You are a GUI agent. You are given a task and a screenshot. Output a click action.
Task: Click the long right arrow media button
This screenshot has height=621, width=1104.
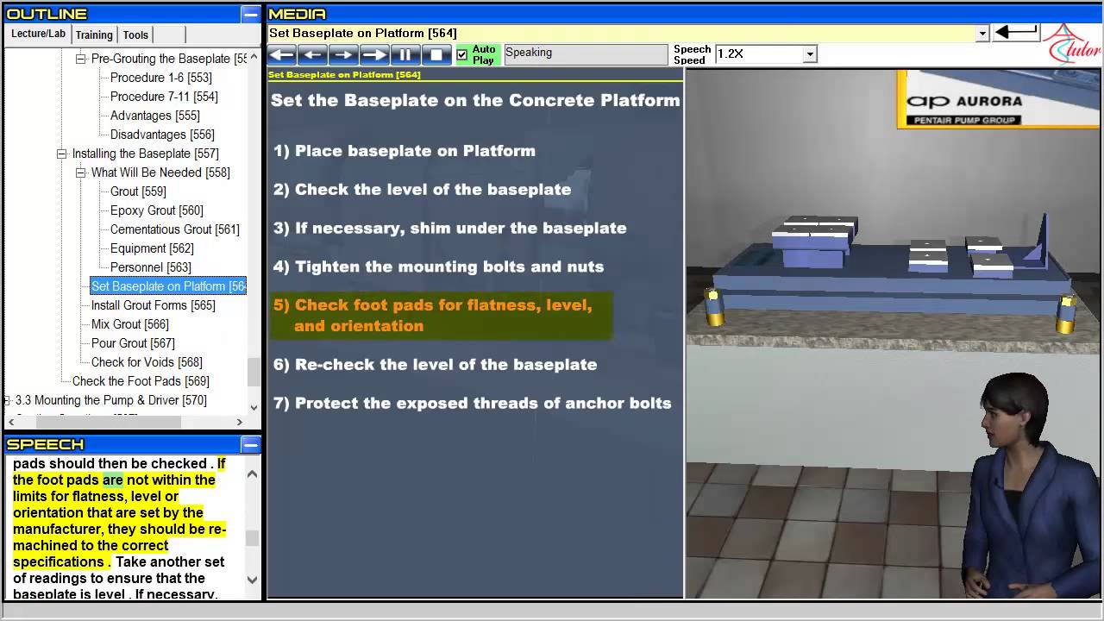click(374, 54)
